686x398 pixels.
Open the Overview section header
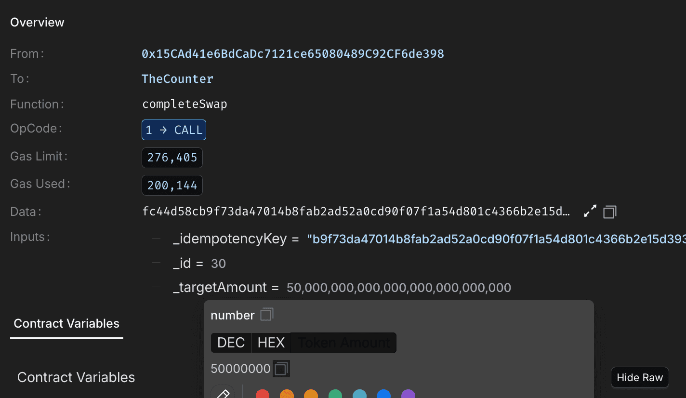[x=37, y=22]
